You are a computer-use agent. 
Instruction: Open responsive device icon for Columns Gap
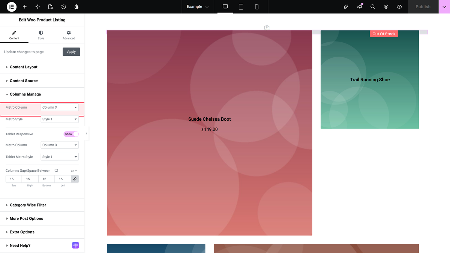pos(56,171)
